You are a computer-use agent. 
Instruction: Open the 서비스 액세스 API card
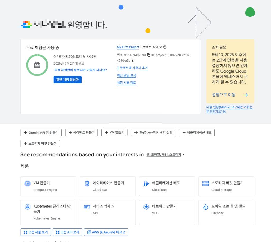point(108,212)
